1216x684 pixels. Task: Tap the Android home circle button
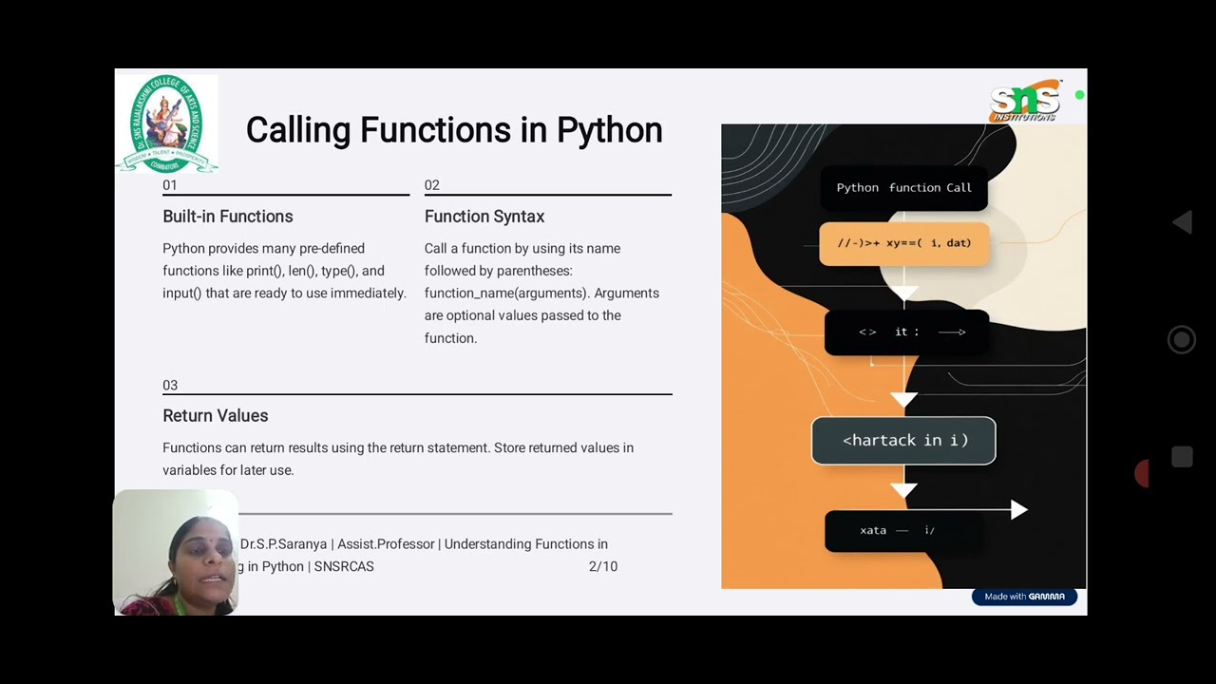point(1182,340)
